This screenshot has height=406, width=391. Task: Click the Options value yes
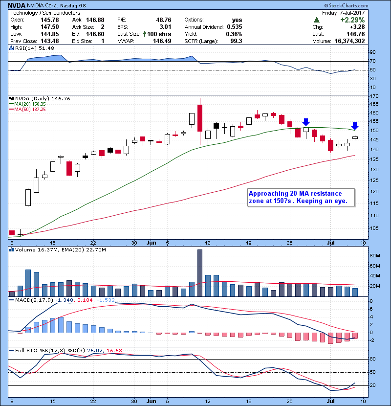click(237, 20)
